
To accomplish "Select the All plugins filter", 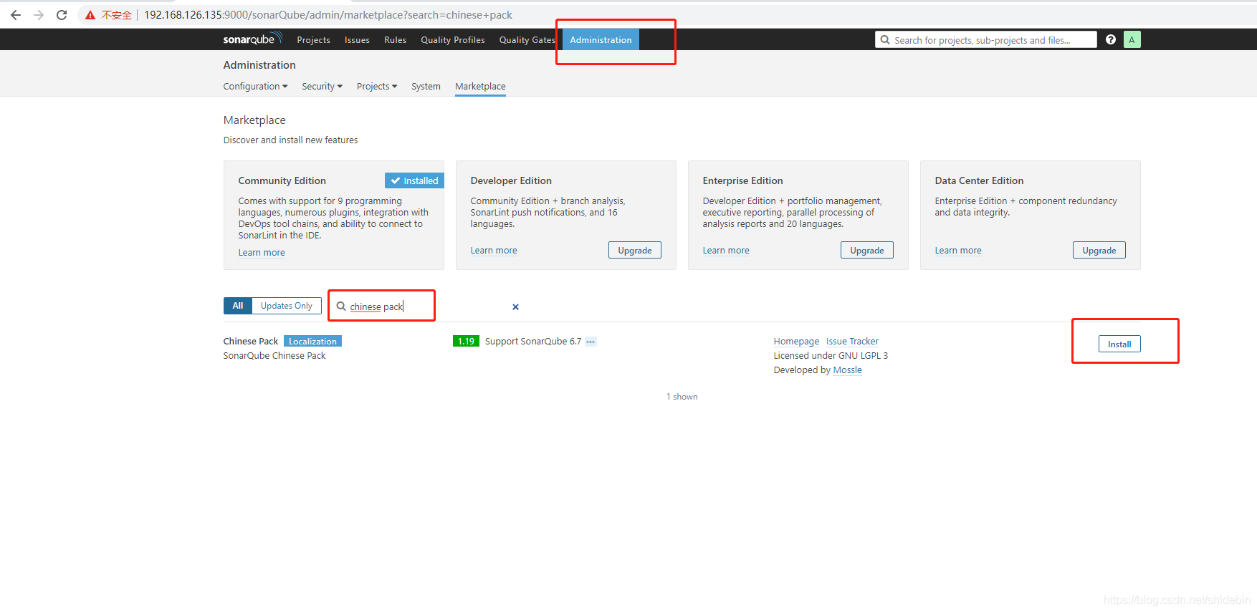I will click(x=238, y=306).
